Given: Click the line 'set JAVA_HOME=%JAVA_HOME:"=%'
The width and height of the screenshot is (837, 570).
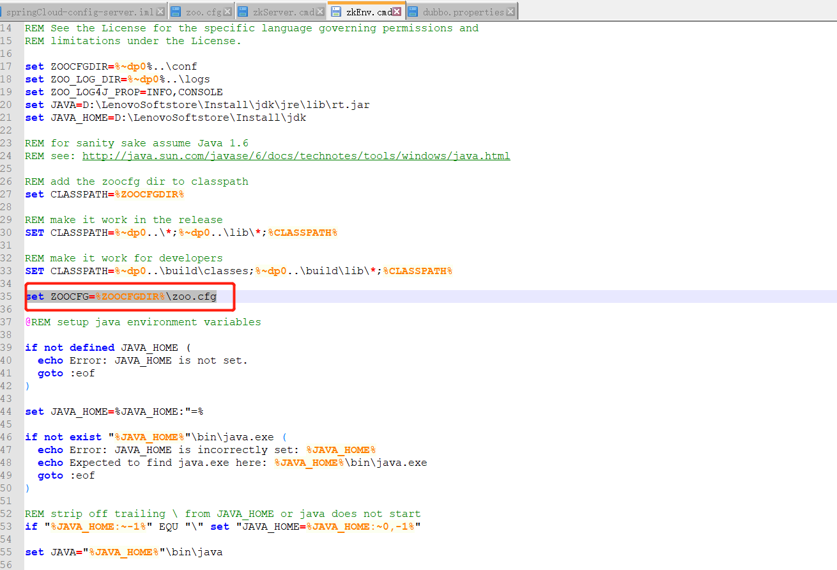Looking at the screenshot, I should 114,412.
